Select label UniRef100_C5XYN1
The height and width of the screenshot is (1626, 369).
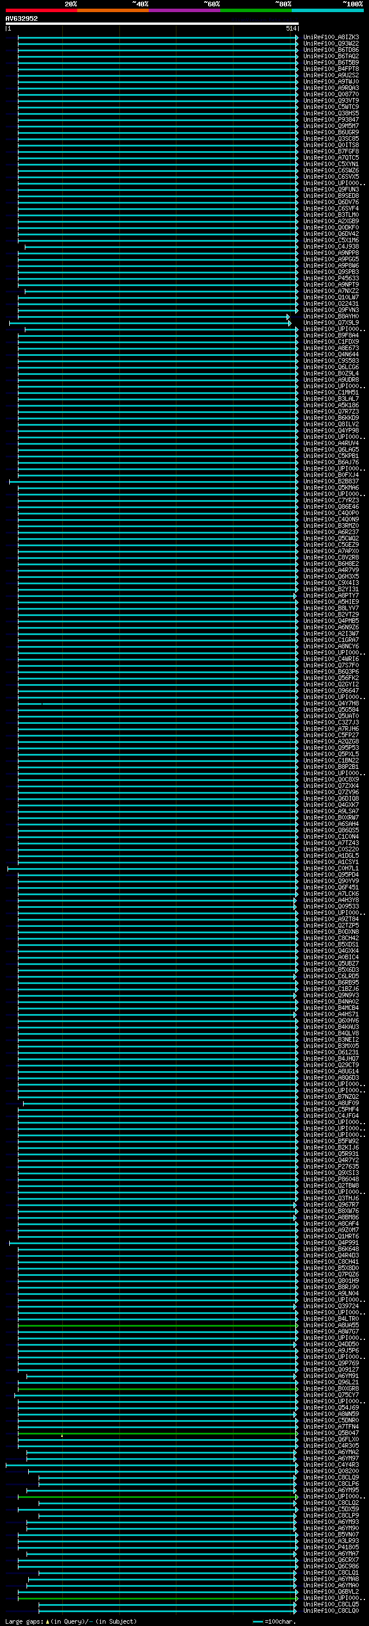coord(331,164)
